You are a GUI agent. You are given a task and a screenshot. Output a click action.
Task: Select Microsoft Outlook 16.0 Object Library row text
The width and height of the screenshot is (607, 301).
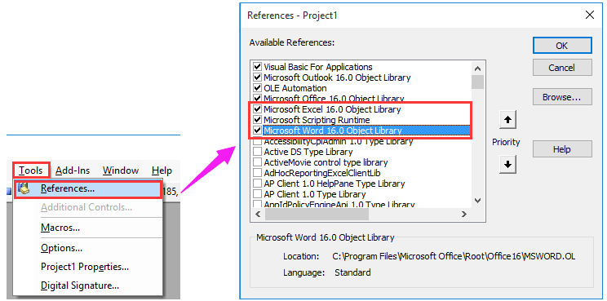(337, 77)
